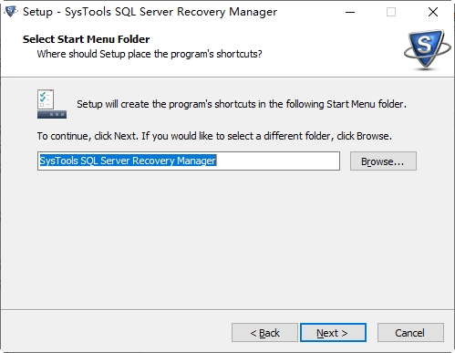Screen dimensions: 455x353
Task: Click the 'To continue, click Next' instruction text
Action: click(214, 136)
